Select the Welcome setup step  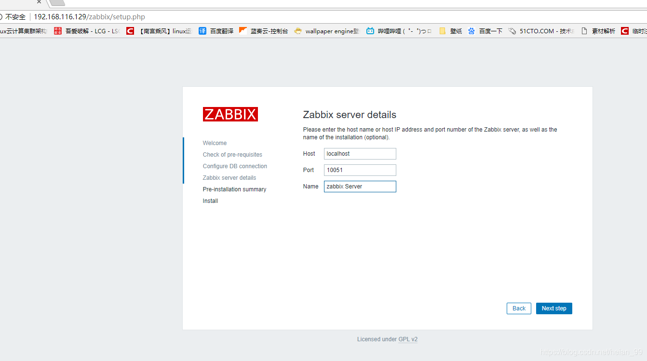tap(215, 143)
